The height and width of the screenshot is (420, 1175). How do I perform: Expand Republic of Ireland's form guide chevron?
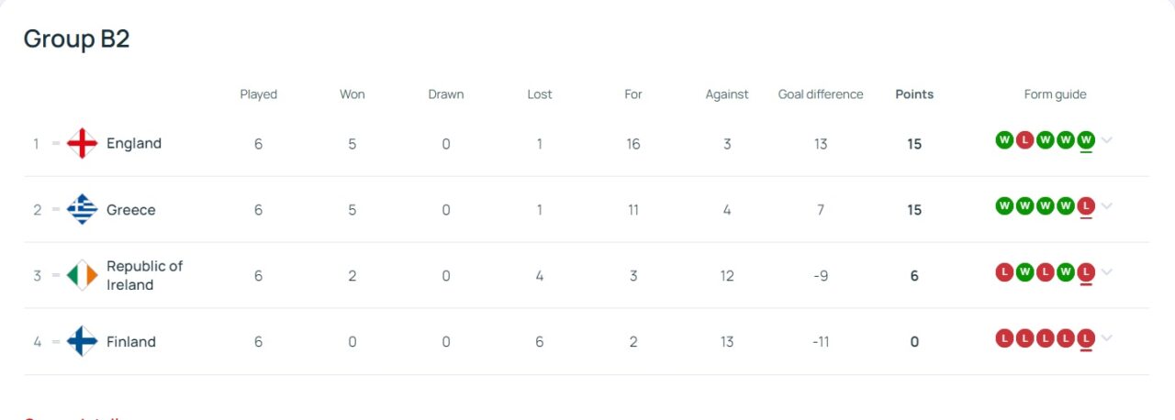[x=1107, y=272]
